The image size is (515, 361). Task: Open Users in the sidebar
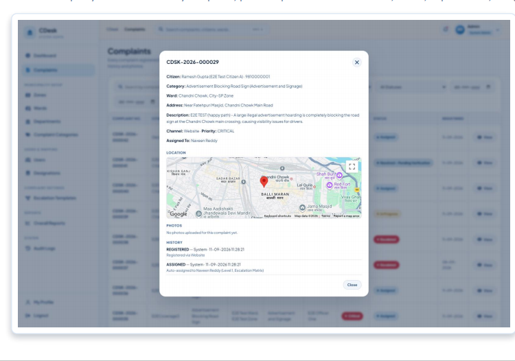point(59,160)
